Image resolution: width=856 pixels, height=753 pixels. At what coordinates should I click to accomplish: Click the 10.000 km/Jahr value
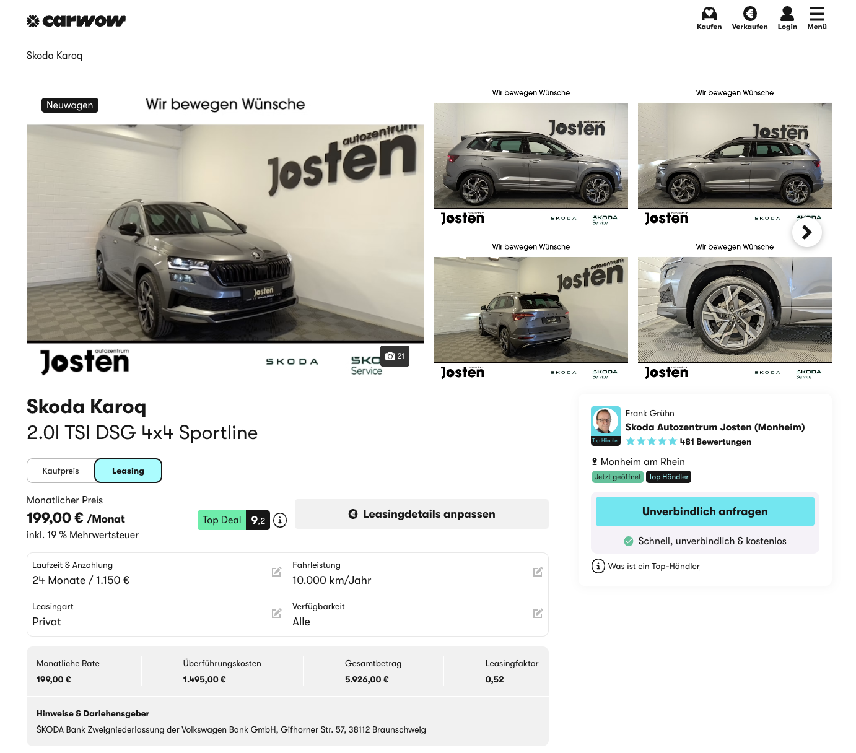point(332,580)
